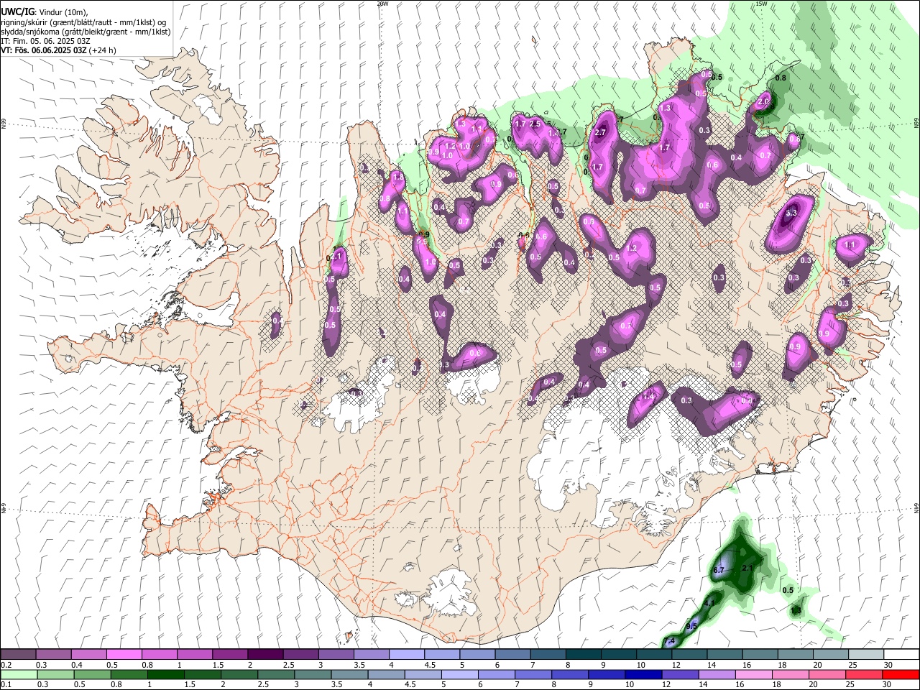Click the map title 'UWC/IG: Vindur (10m)'
Screen dimensions: 920x690
coord(44,12)
